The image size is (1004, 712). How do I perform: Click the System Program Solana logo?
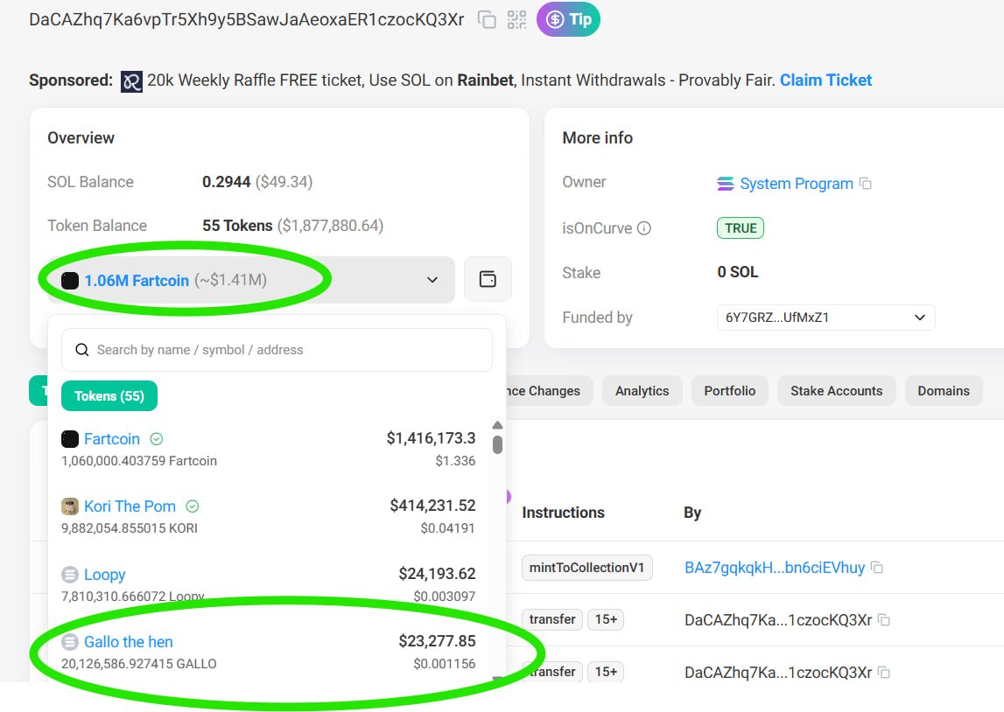pyautogui.click(x=726, y=184)
